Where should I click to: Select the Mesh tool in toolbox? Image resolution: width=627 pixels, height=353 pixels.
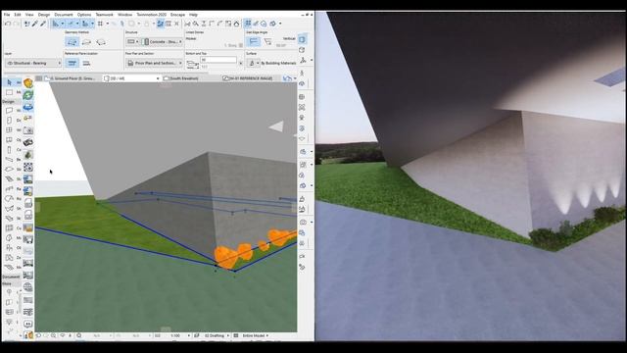[9, 267]
